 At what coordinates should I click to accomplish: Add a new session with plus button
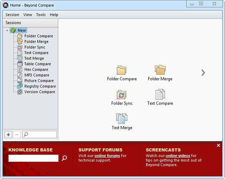point(8,135)
